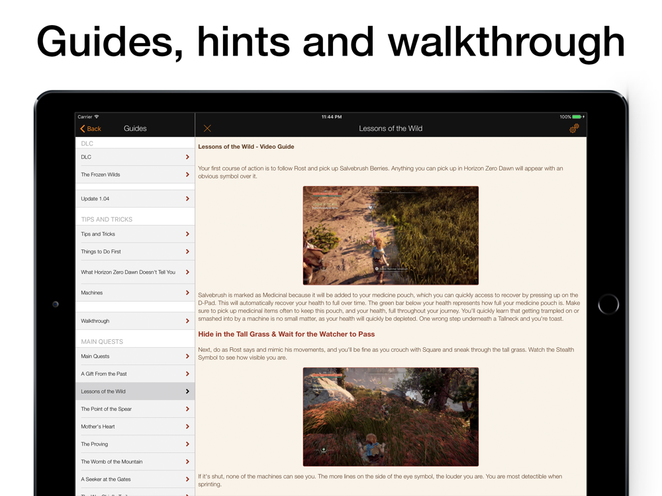Click the chevron beside Walkthrough
This screenshot has width=662, height=496.
click(x=187, y=321)
